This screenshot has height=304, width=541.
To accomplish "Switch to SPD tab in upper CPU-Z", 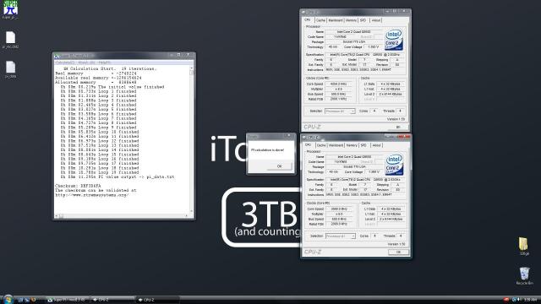I will 363,20.
